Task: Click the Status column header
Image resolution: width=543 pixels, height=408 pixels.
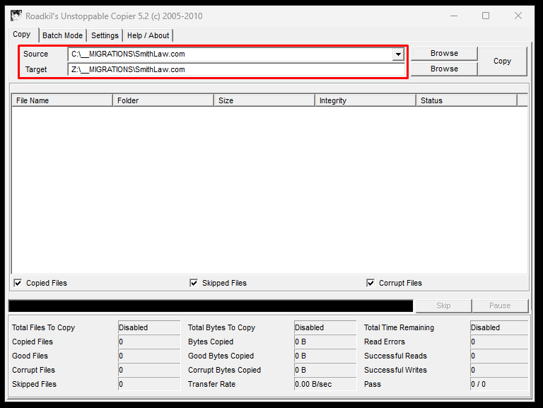Action: 467,100
